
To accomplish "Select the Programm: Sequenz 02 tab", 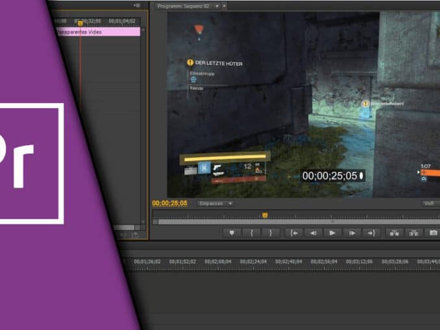I will click(x=184, y=5).
